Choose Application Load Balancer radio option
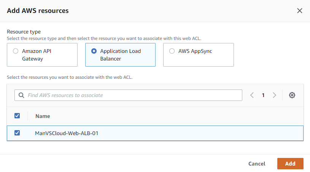Image resolution: width=310 pixels, height=172 pixels. point(94,51)
